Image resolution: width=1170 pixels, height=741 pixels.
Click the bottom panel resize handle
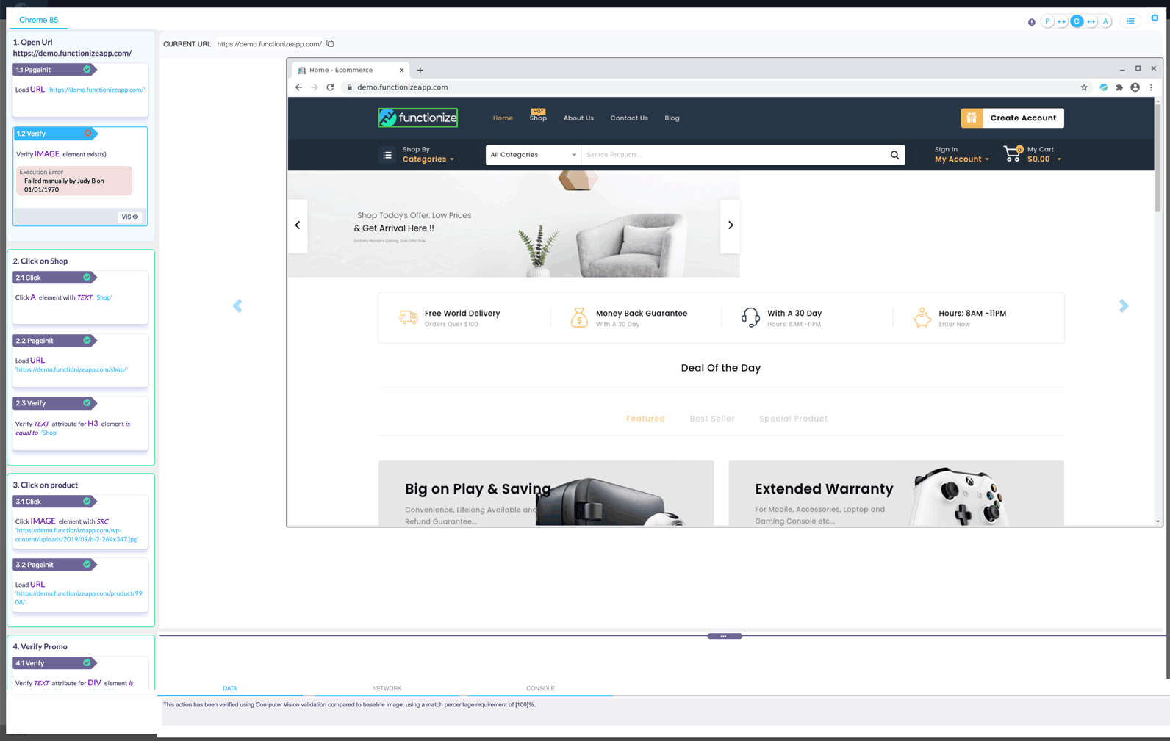click(725, 636)
